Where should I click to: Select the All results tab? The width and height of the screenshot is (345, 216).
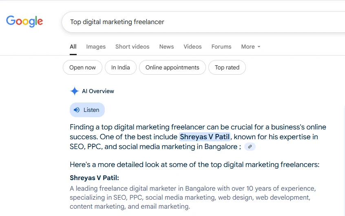tap(73, 47)
